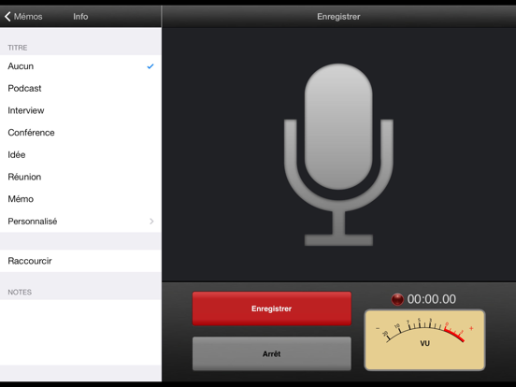
Task: Select the Aucun title option
Action: [80, 66]
